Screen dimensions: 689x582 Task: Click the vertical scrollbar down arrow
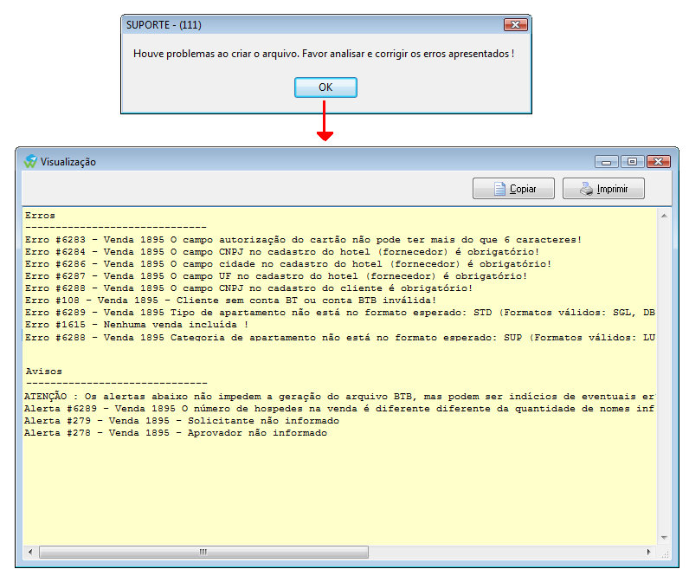click(664, 538)
